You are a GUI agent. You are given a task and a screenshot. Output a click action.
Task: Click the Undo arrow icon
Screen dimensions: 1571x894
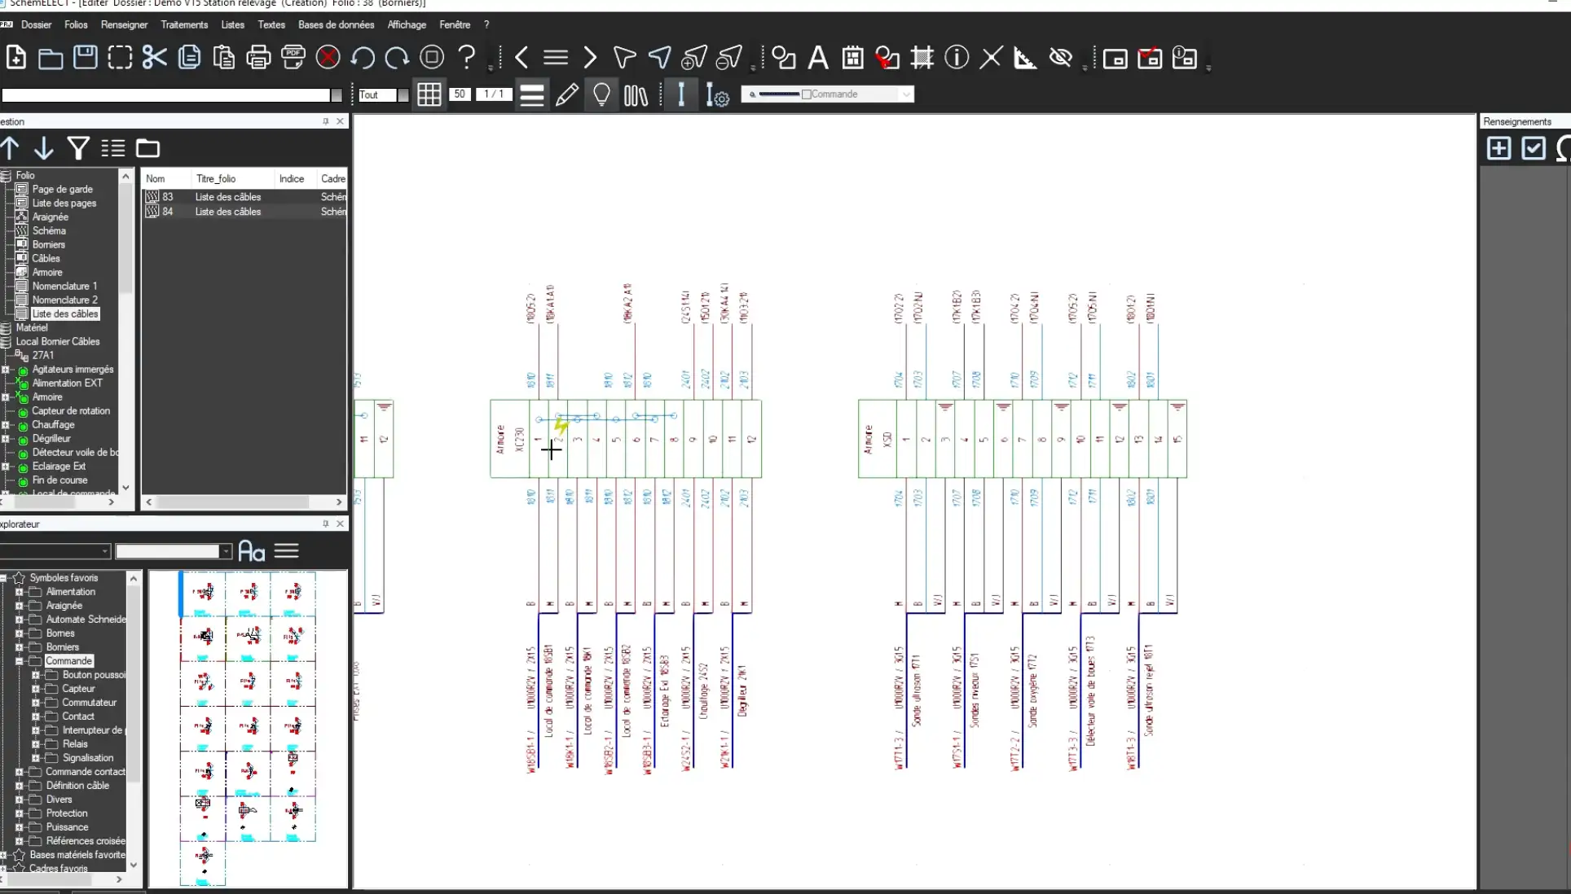click(363, 58)
